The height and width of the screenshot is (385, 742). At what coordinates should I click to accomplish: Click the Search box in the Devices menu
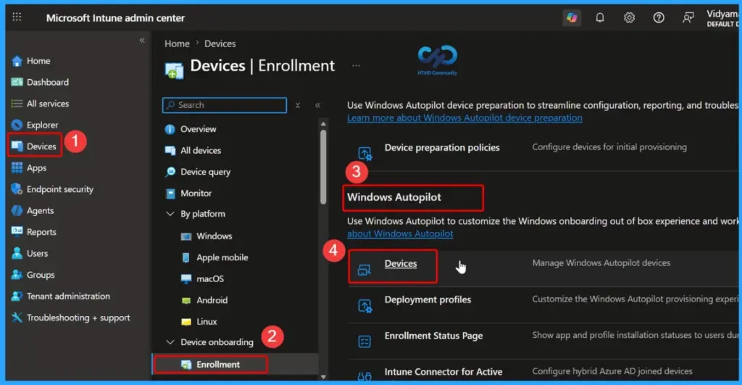225,105
